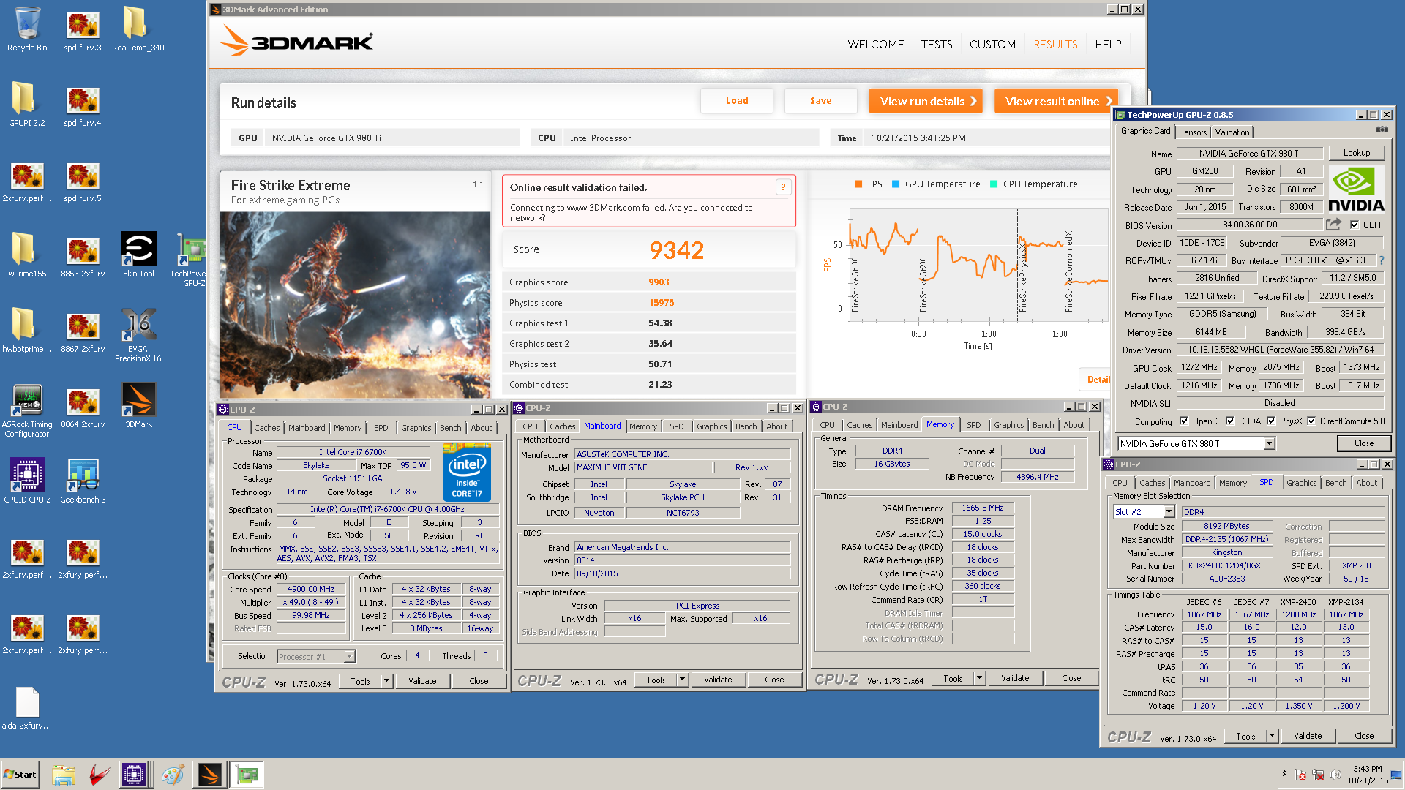Show hidden tray icons arrow
The image size is (1405, 790).
point(1284,774)
